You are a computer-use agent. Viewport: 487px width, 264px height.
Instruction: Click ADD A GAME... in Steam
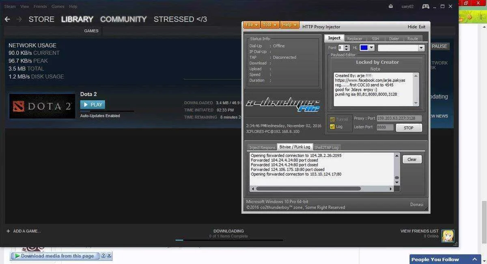point(27,231)
